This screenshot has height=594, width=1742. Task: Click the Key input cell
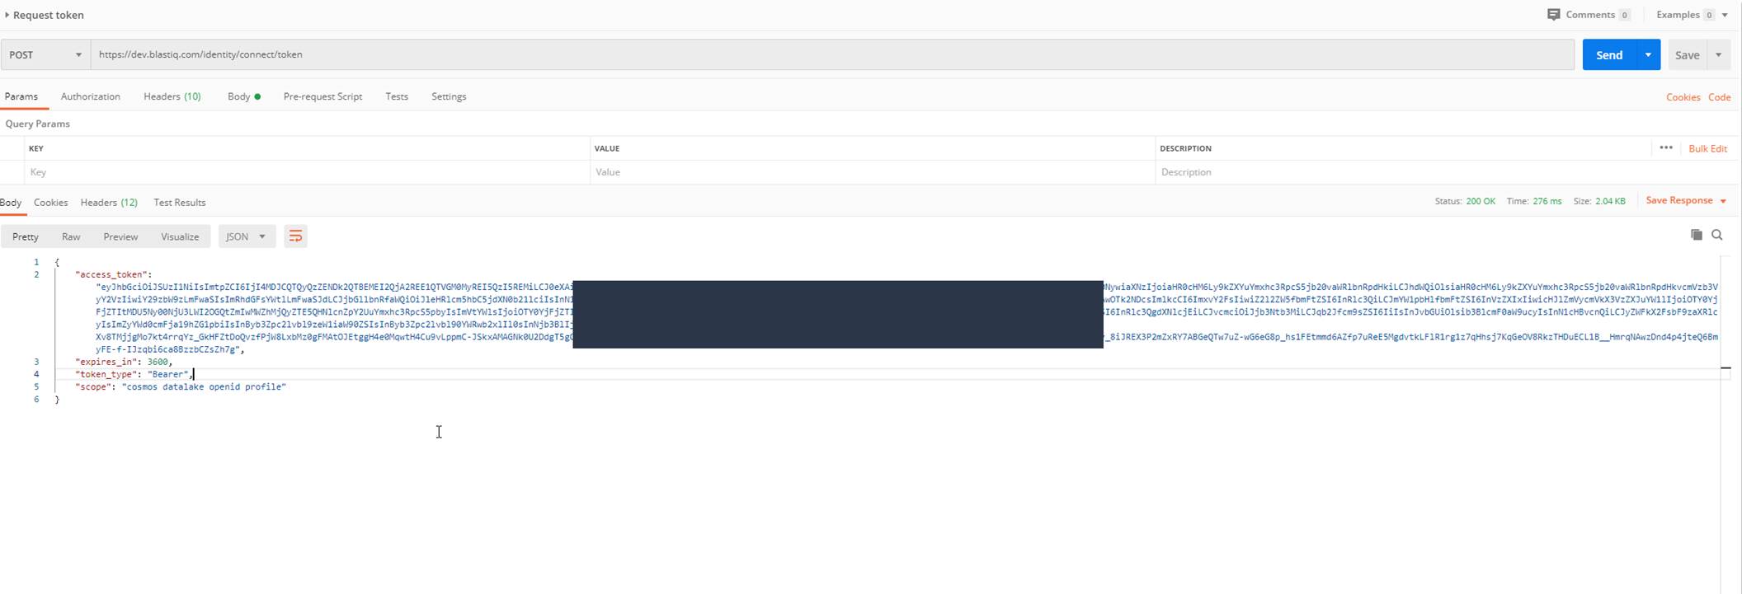tap(307, 172)
